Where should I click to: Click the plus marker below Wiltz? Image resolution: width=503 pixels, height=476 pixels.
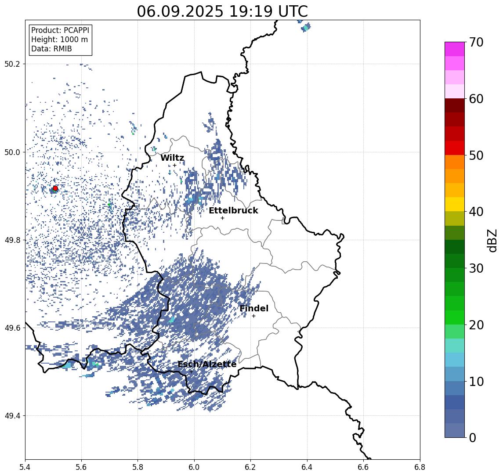click(174, 166)
